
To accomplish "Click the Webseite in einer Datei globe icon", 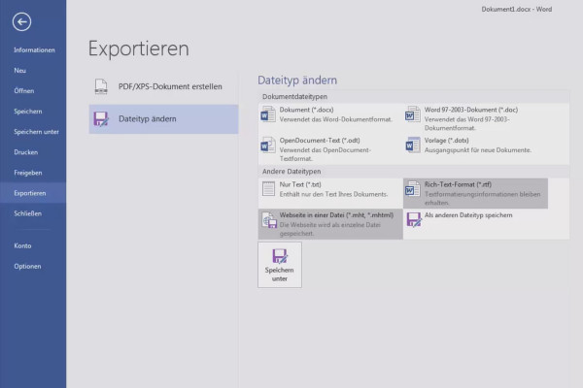I will coord(269,220).
